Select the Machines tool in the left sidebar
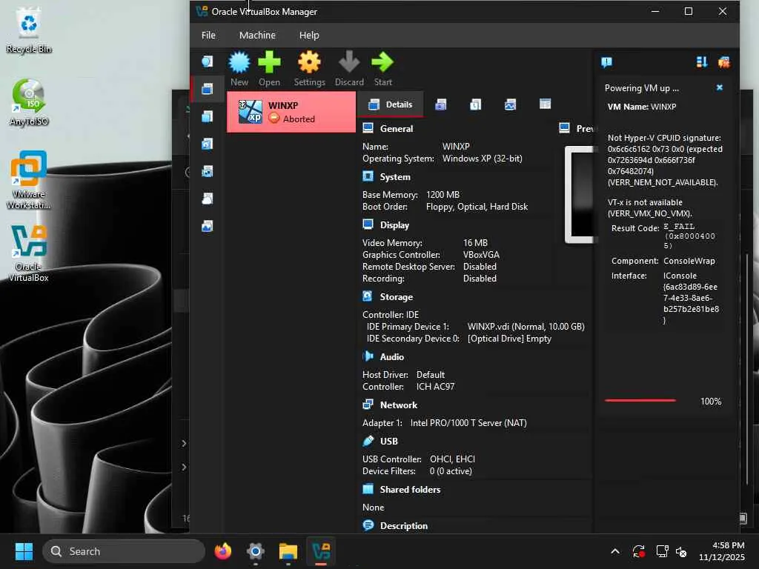The height and width of the screenshot is (569, 759). (208, 89)
